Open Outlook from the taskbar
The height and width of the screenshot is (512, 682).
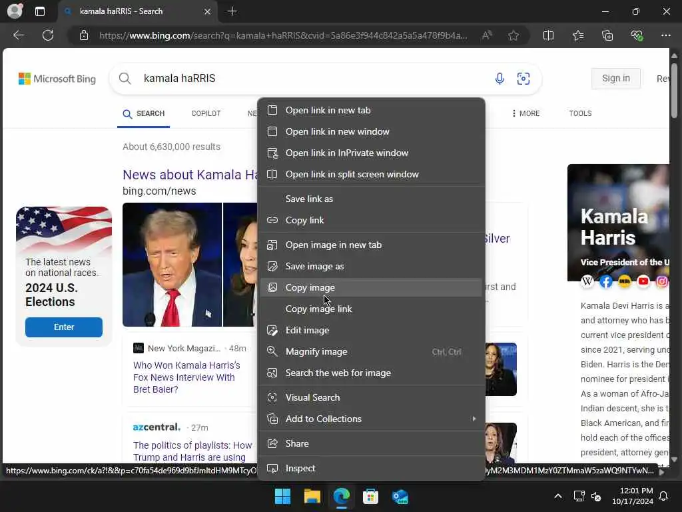pos(400,496)
